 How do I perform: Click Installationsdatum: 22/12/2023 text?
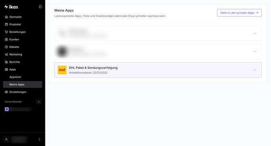pos(88,72)
